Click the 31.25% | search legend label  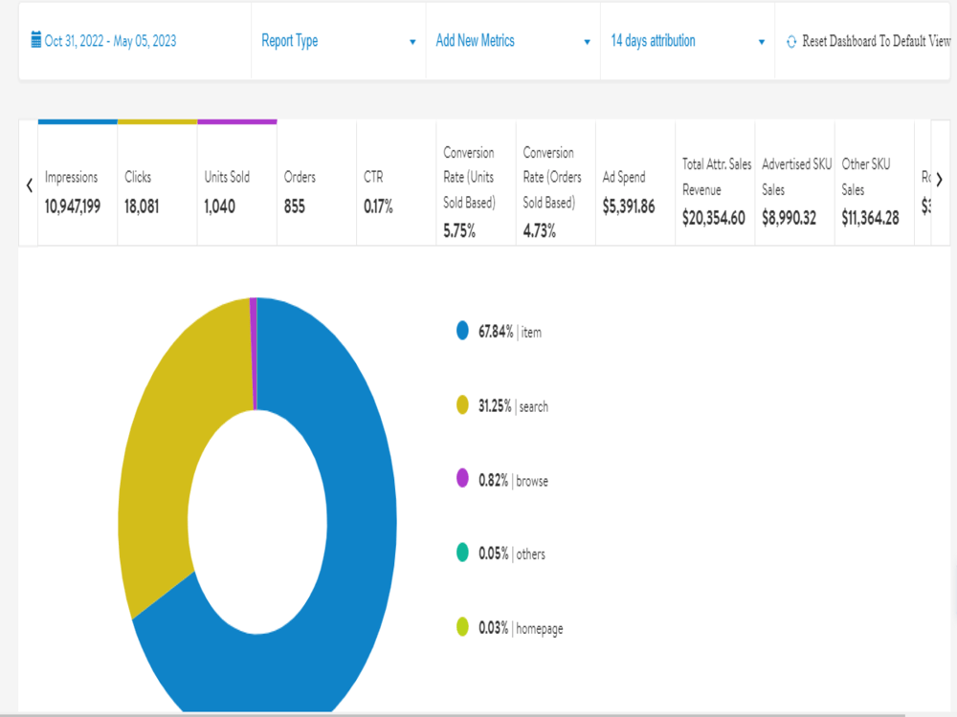coord(513,406)
